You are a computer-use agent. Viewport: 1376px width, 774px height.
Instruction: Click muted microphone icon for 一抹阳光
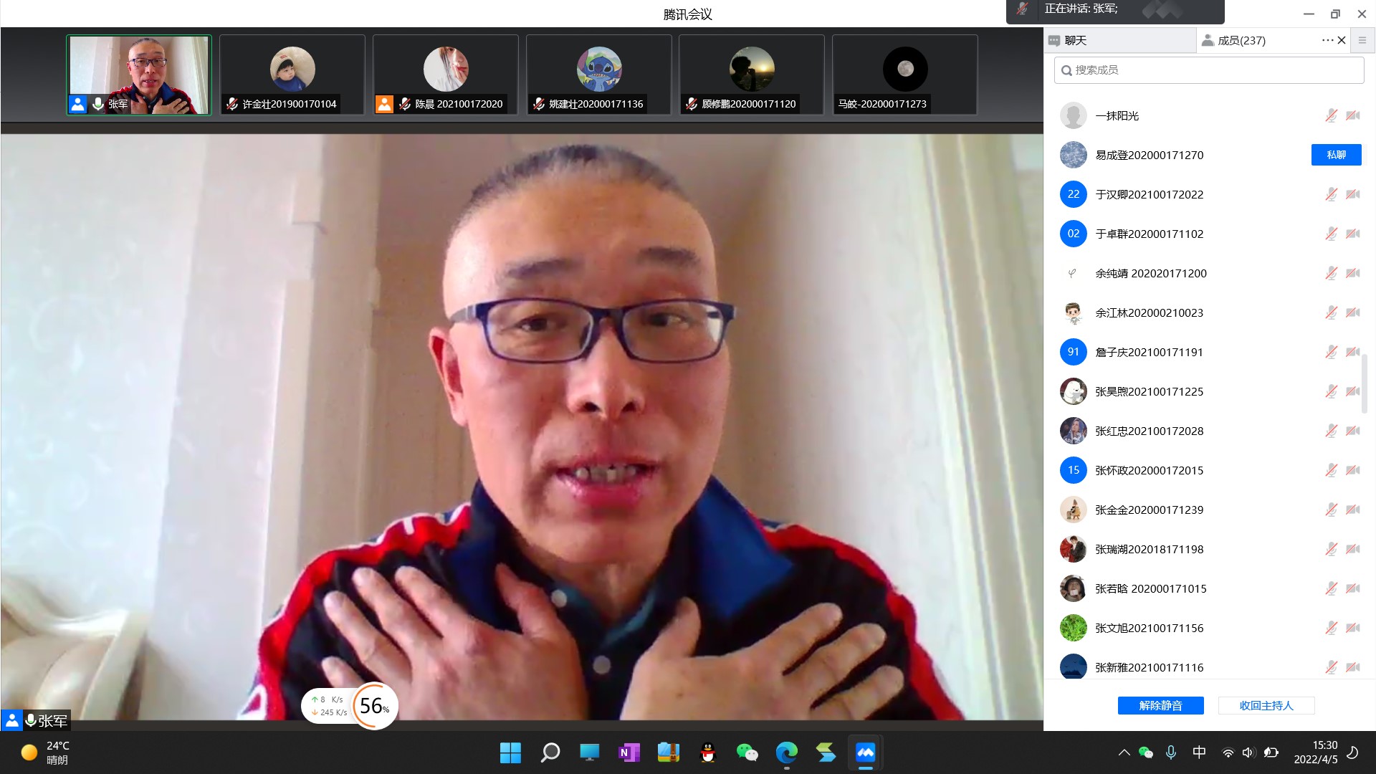1331,115
